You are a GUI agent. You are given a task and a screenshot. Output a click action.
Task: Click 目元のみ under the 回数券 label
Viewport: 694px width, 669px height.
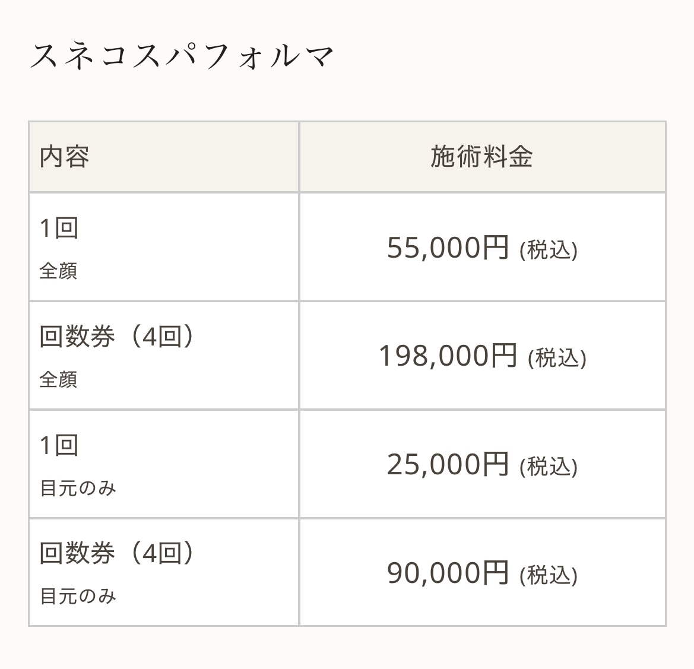(78, 596)
